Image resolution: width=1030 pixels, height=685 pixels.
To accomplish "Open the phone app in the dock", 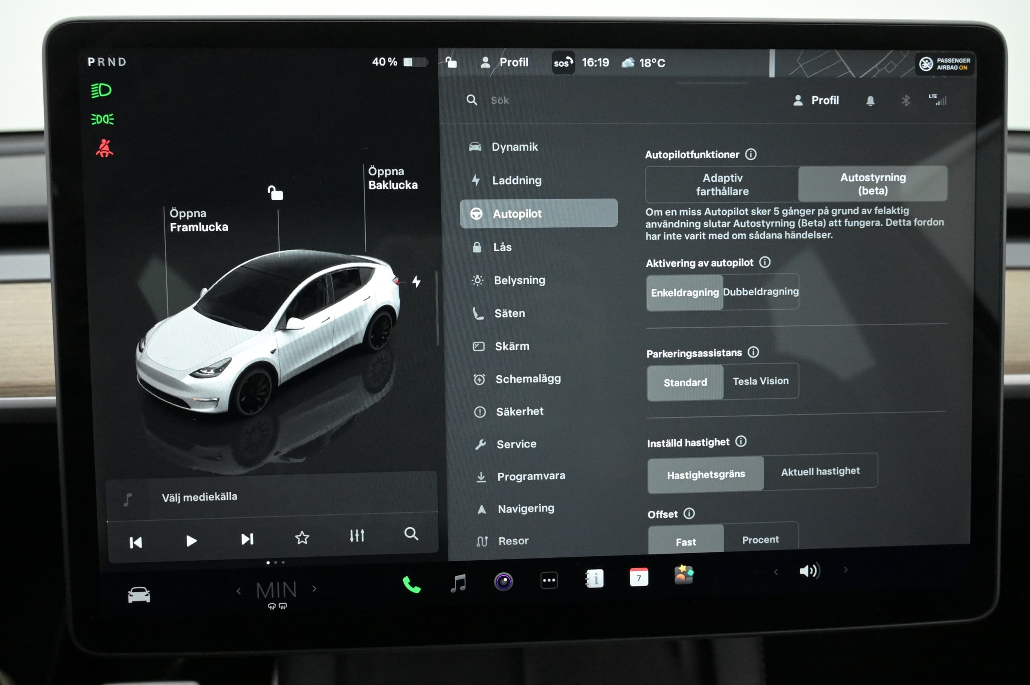I will coord(411,584).
